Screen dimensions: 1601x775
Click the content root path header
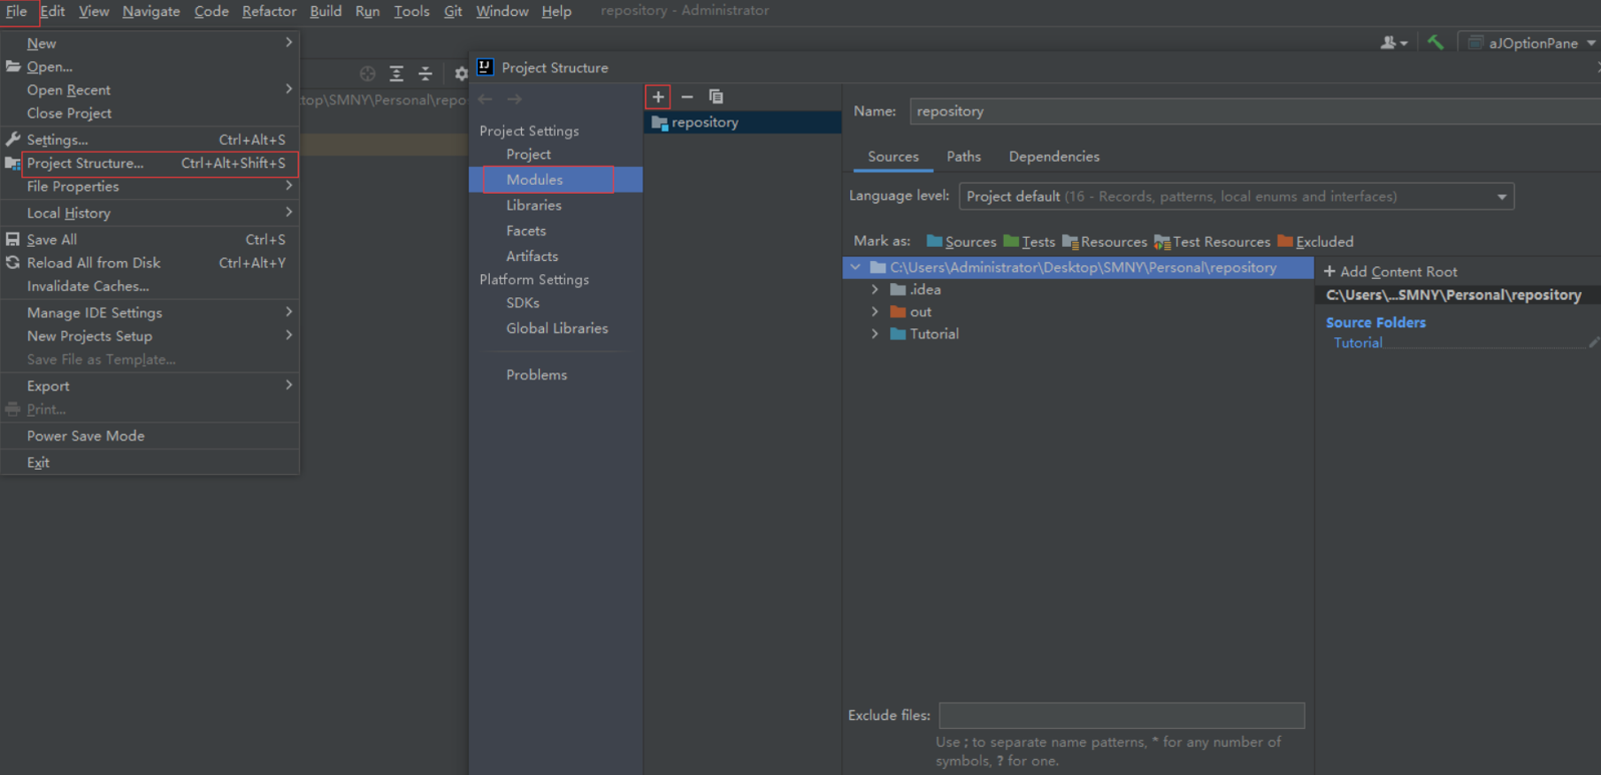coord(1453,295)
